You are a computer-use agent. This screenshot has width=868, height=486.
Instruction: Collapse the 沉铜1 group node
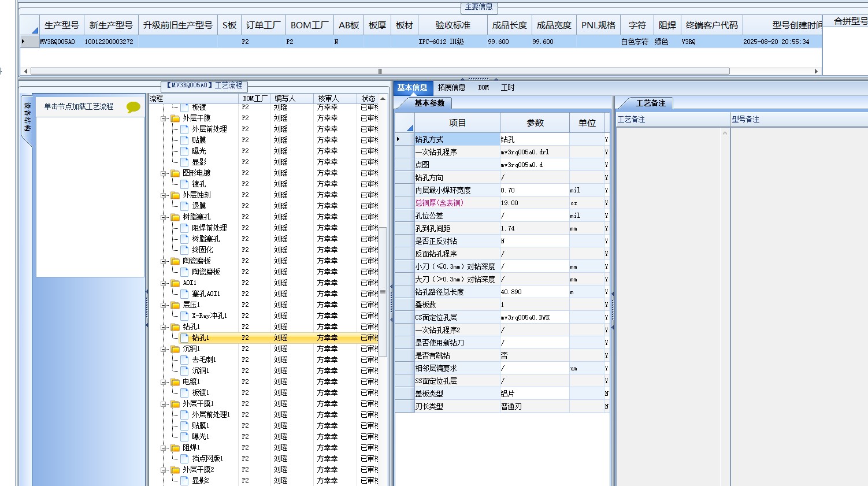tap(164, 349)
